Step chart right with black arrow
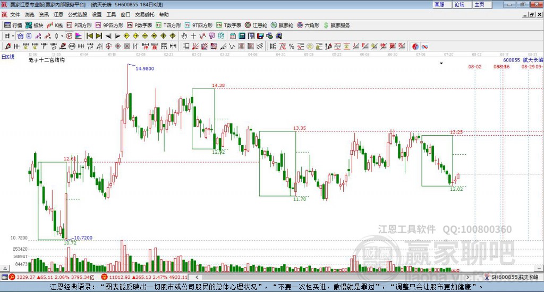 tap(117, 36)
